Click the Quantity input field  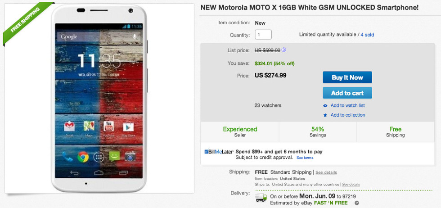click(263, 35)
